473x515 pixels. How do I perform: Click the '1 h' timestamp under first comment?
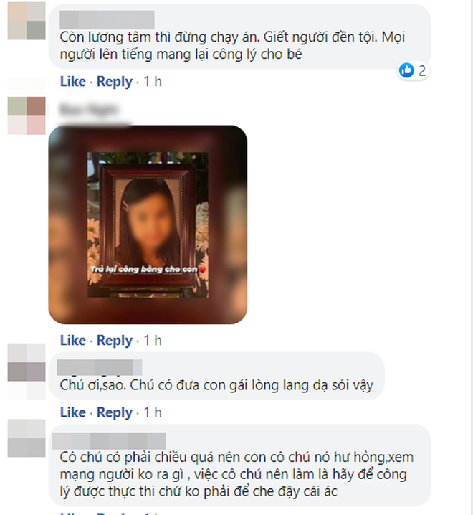coord(153,82)
